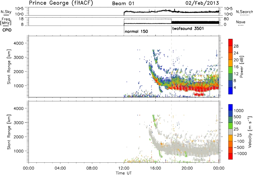Click the 16:00 time tick label
253x175 pixels.
[x=155, y=168]
